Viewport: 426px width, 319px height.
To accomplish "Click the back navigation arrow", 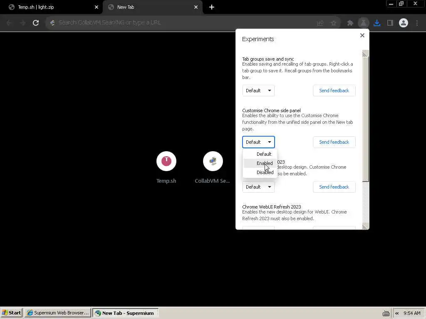I will [9, 23].
